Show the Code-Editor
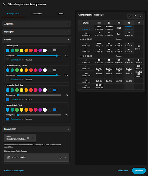Viewport: 148px width, 176px height. click(x=14, y=170)
